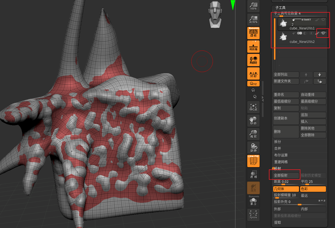Viewport: 335px width, 228px height.
Task: Toggle 几何体 (Geometry) projection option
Action: (286, 189)
